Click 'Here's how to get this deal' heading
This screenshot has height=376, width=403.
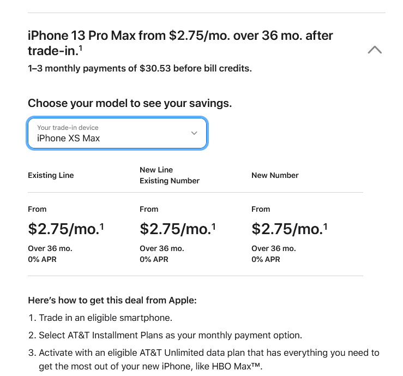tap(112, 300)
